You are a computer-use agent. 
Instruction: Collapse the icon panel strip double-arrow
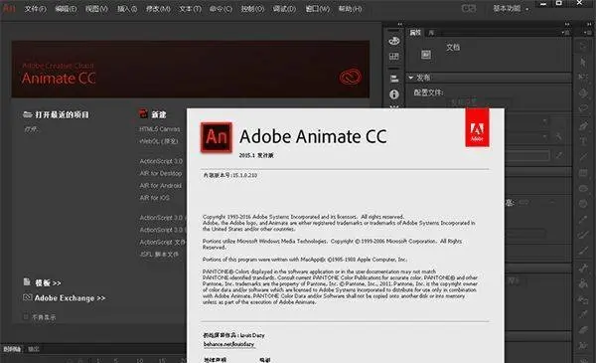point(400,24)
